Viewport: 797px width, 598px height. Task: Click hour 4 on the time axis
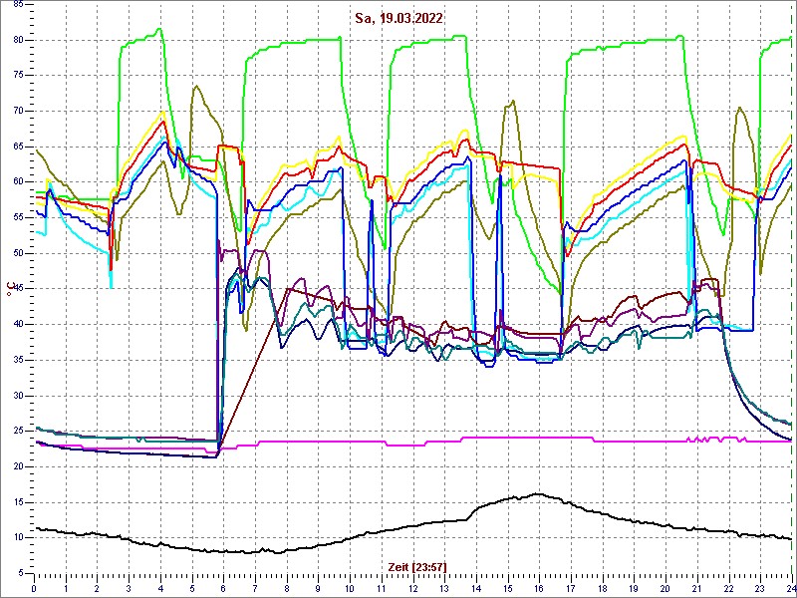coord(160,587)
